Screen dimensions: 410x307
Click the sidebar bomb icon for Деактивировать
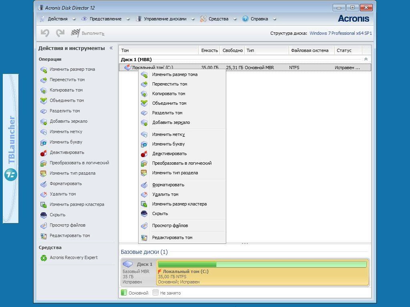43,153
